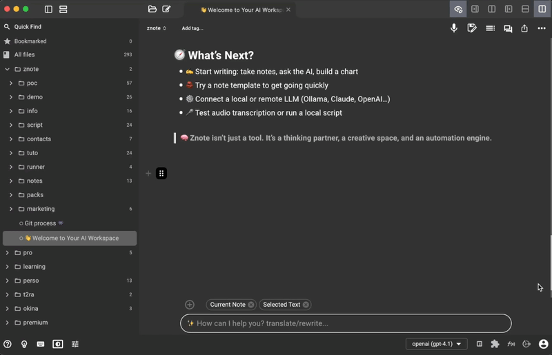Add context with circled plus icon
Screen dimensions: 552x355
(190, 305)
